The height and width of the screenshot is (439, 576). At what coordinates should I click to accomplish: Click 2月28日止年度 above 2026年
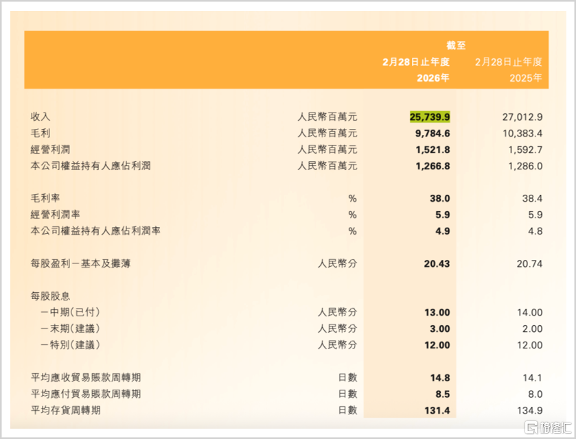click(x=416, y=62)
